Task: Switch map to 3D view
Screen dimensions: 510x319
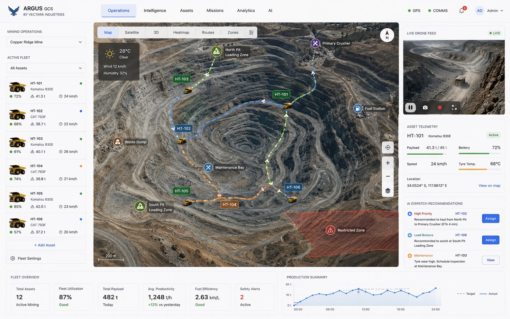Action: [x=156, y=32]
